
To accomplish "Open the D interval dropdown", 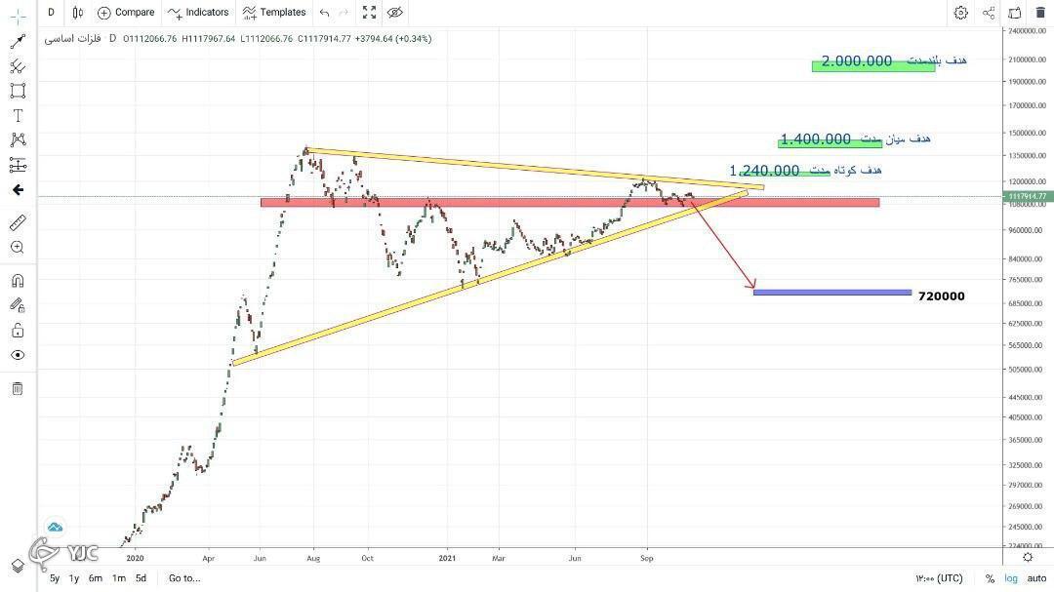I will (x=51, y=12).
